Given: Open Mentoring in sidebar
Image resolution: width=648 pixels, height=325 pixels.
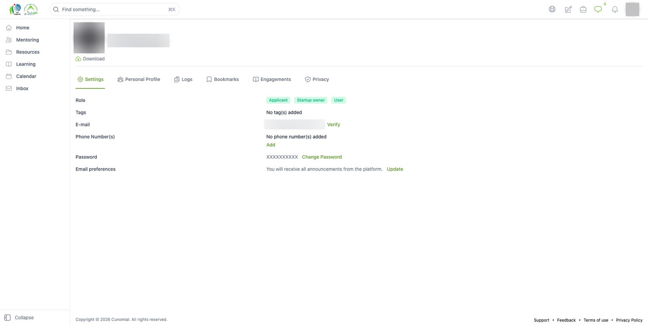Looking at the screenshot, I should point(28,40).
